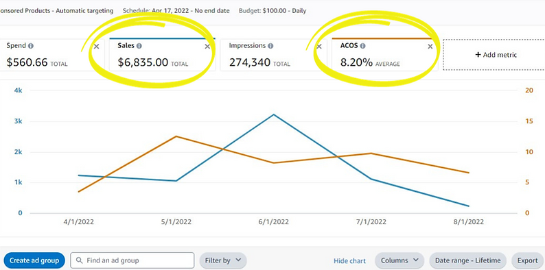The image size is (545, 270).
Task: Click the info icon next to ACOS
Action: [362, 45]
